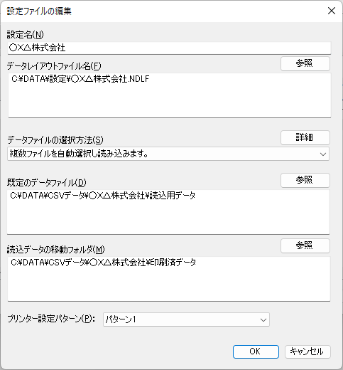Click the 設定名 input containing ○×△株式会社
Screen dimensions: 343x370
pyautogui.click(x=169, y=48)
